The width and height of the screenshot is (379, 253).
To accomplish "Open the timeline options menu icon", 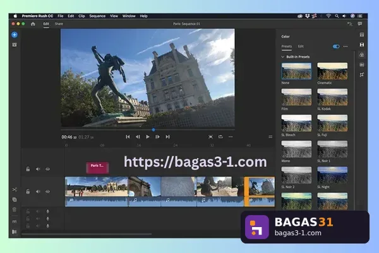I will tap(270, 137).
